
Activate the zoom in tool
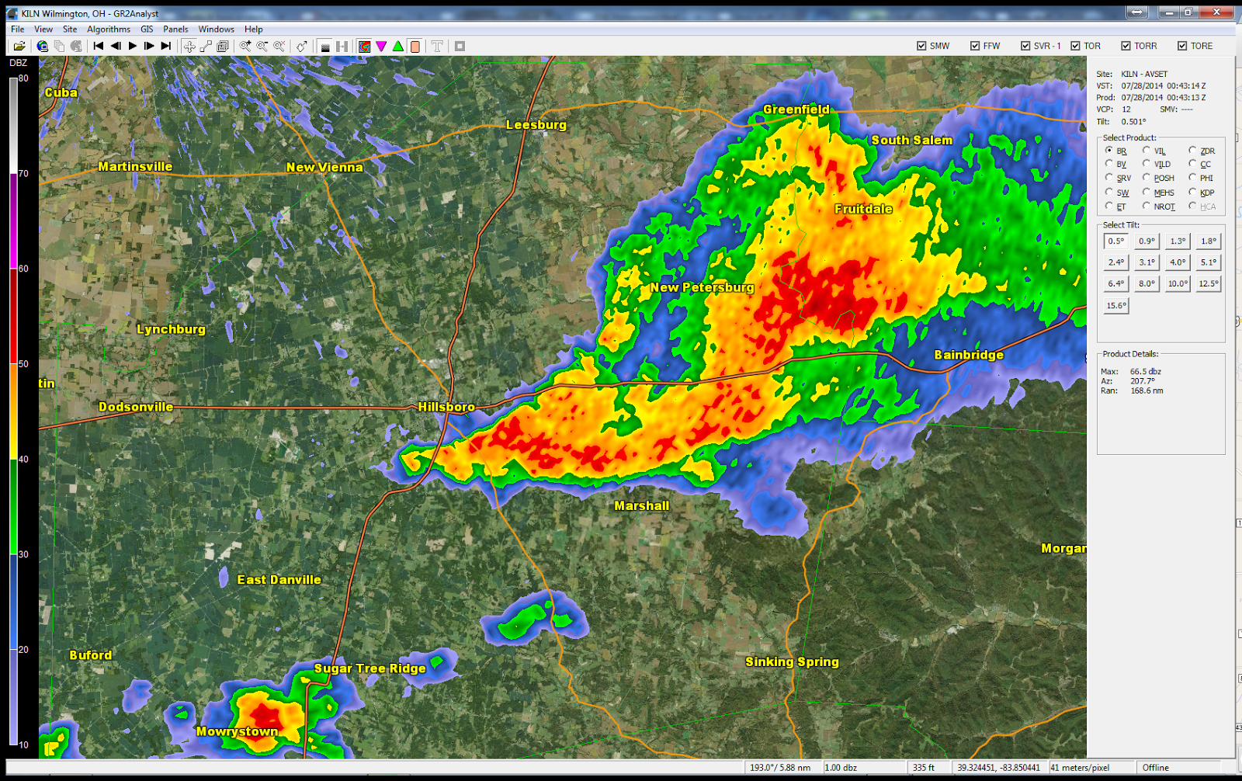pyautogui.click(x=245, y=45)
